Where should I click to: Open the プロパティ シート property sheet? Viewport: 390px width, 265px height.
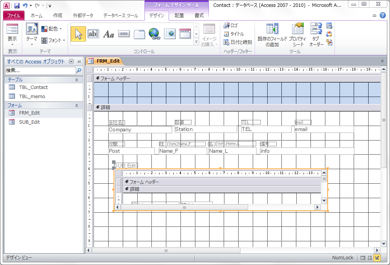(298, 35)
